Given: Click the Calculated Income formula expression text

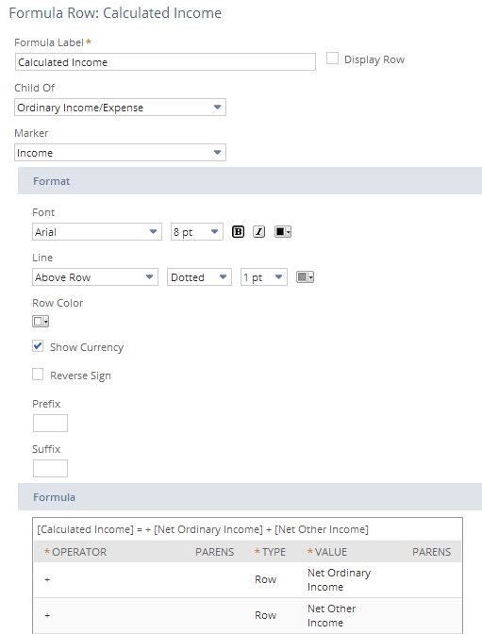Looking at the screenshot, I should coord(203,529).
